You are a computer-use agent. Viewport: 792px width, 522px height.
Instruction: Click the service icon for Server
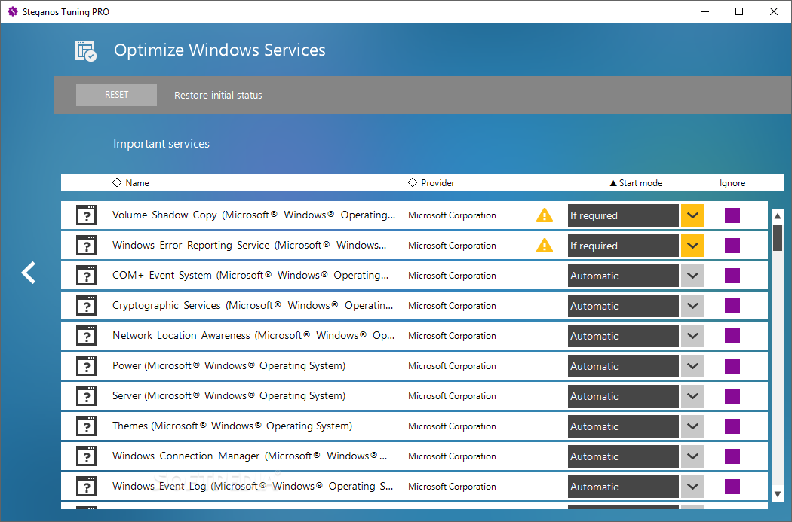[87, 396]
